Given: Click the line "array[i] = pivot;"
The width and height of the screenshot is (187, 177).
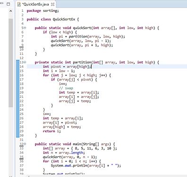Looking at the screenshot, I should click(x=60, y=123).
